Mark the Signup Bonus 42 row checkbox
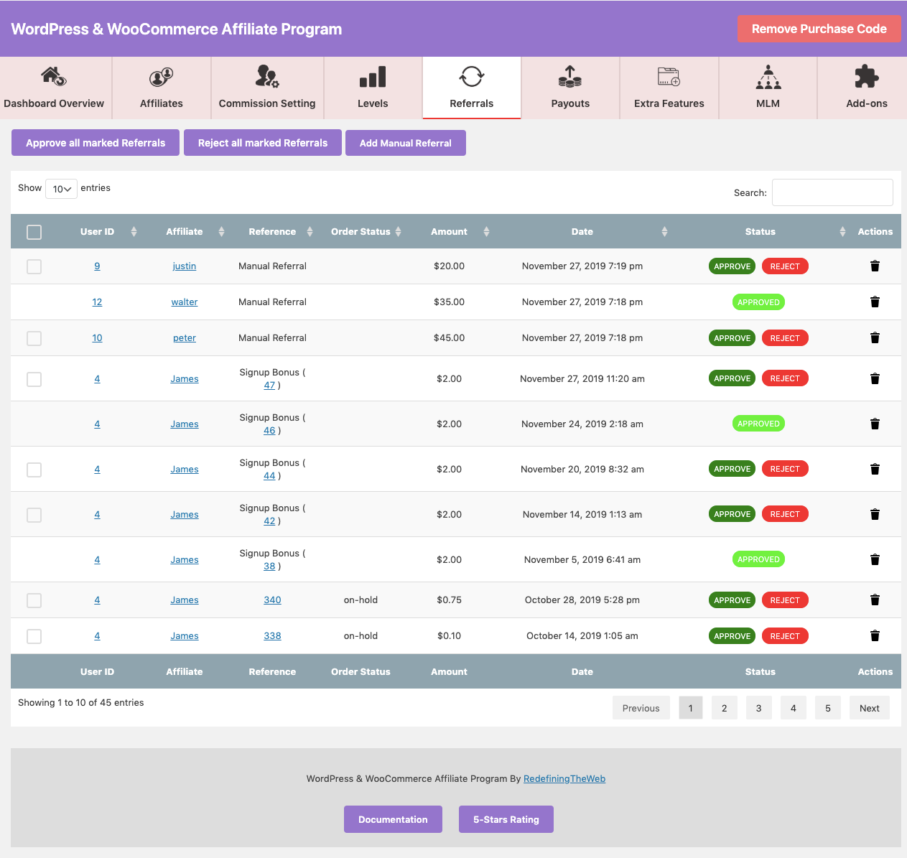Viewport: 907px width, 858px height. click(34, 515)
